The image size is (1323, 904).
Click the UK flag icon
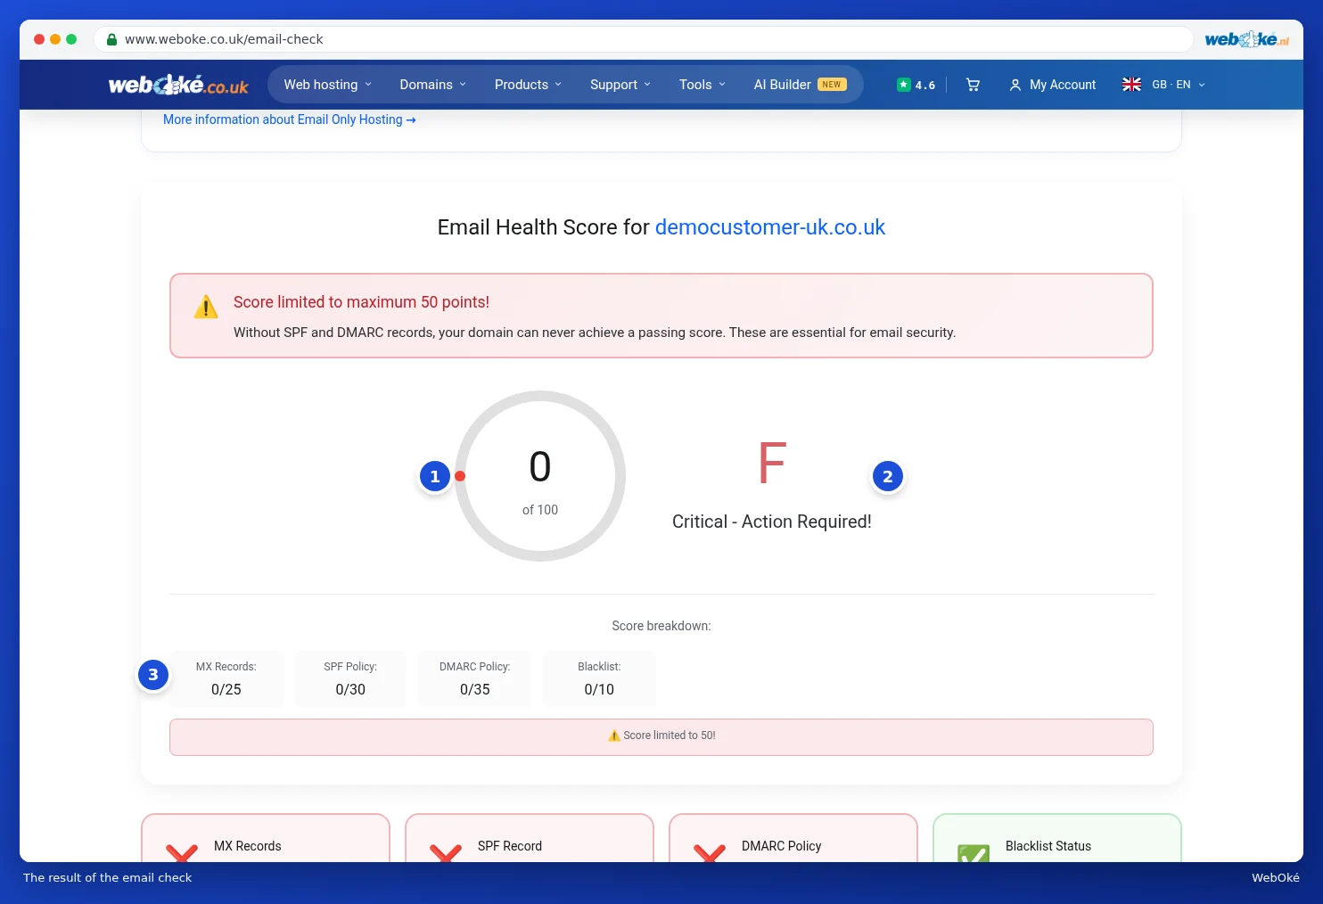coord(1131,85)
